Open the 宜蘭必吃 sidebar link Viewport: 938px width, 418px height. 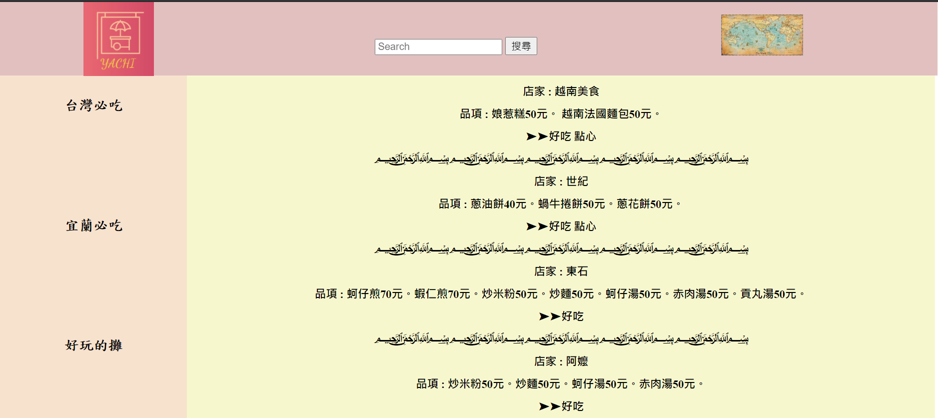[x=94, y=225]
